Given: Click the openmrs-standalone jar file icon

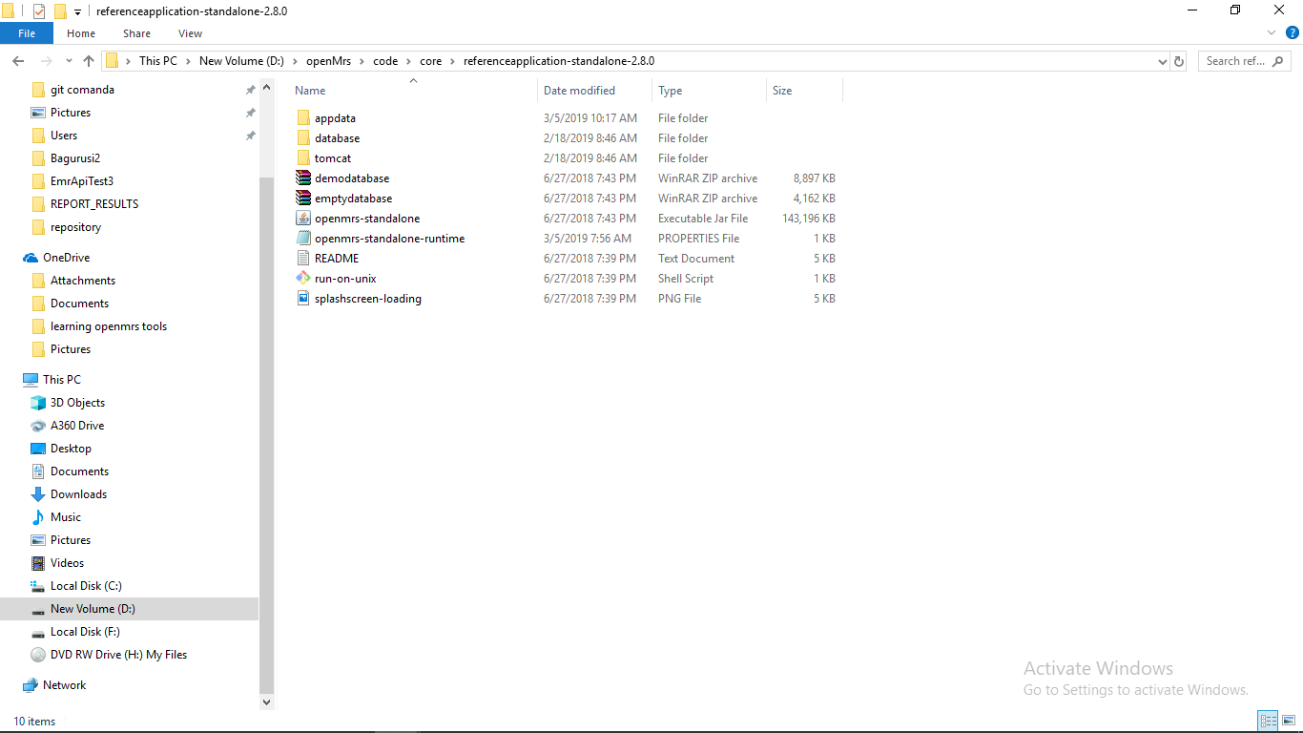Looking at the screenshot, I should pyautogui.click(x=303, y=219).
